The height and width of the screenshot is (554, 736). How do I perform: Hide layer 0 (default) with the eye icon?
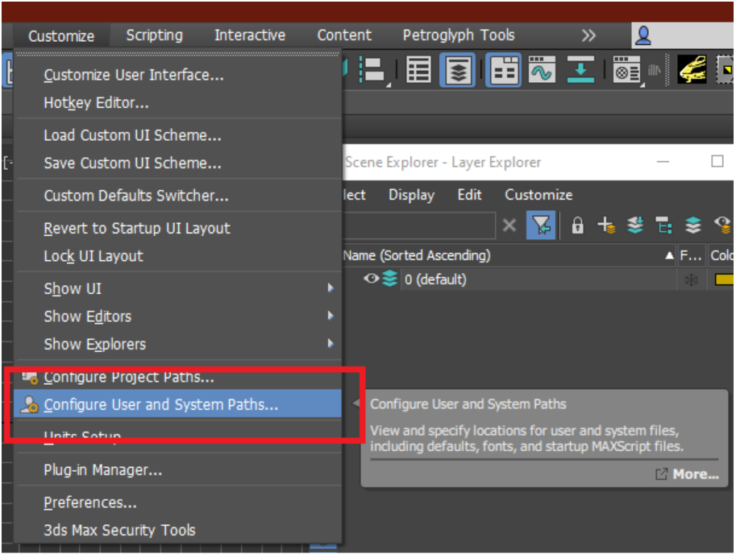coord(371,279)
